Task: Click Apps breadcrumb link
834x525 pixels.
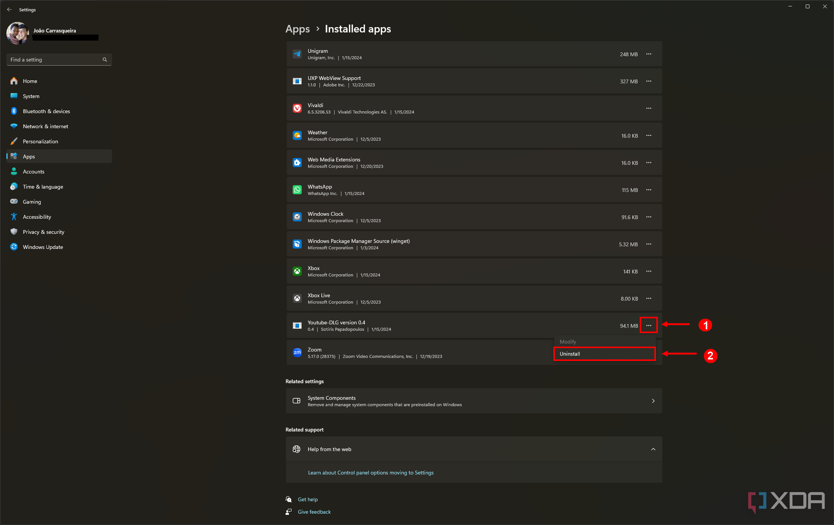Action: tap(298, 29)
